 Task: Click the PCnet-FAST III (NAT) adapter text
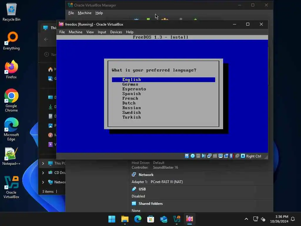tap(167, 182)
